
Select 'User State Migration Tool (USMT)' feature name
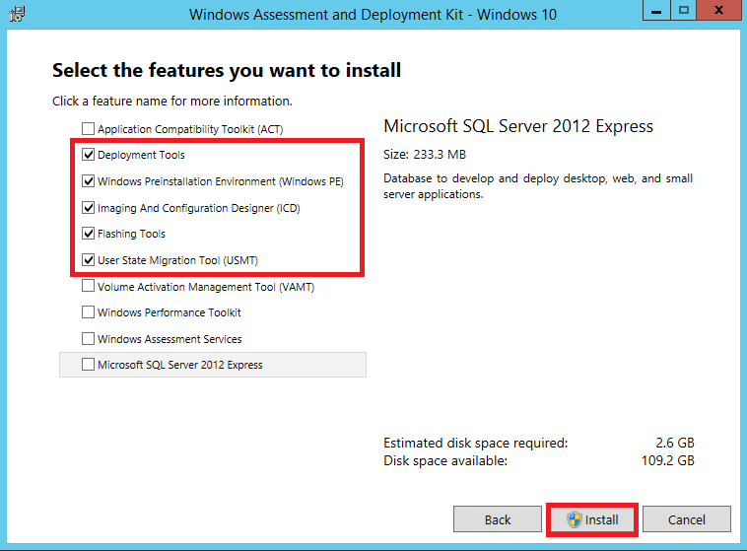177,261
